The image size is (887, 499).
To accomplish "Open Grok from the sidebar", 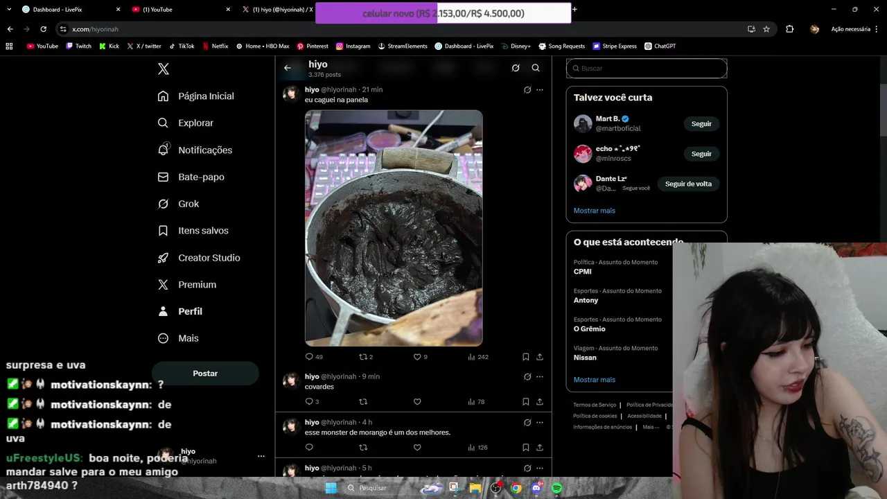I will click(179, 204).
